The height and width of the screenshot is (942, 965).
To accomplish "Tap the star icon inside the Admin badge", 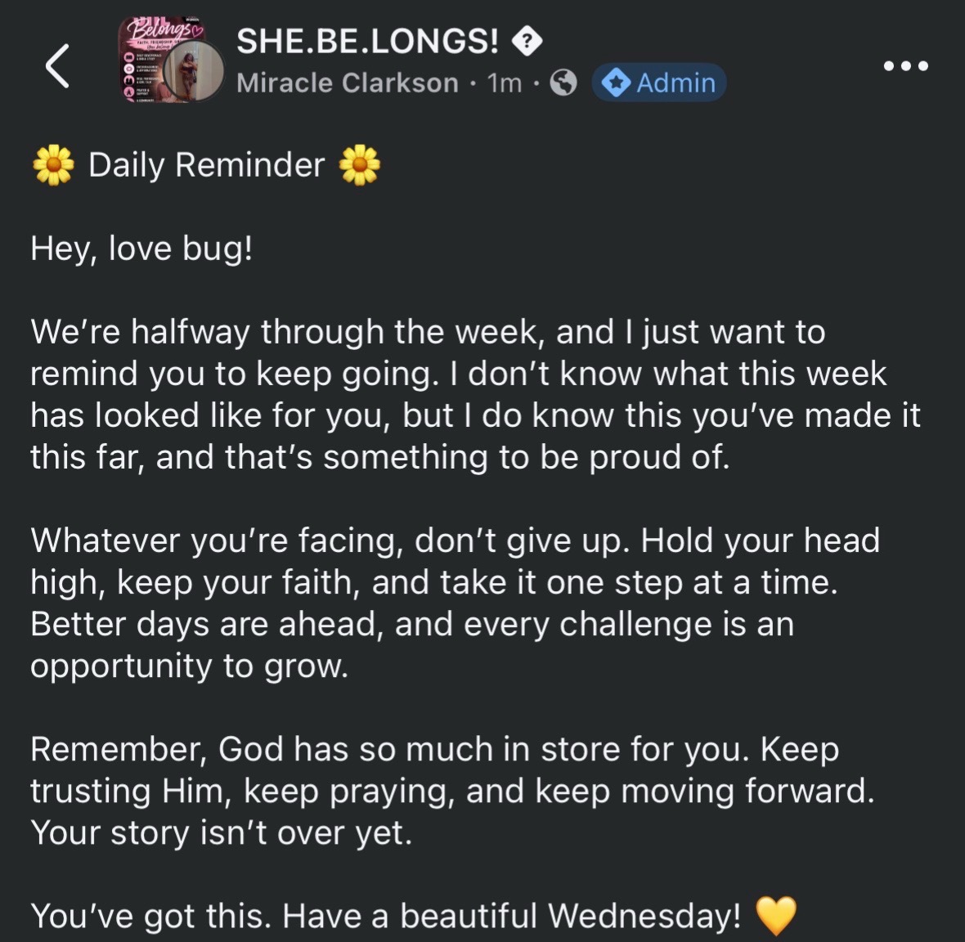I will point(616,83).
